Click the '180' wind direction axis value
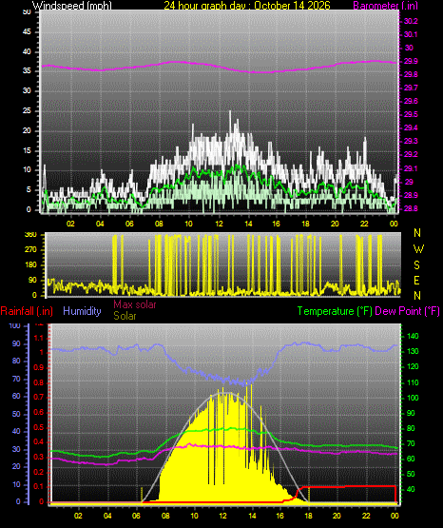The image size is (443, 528). click(x=30, y=265)
